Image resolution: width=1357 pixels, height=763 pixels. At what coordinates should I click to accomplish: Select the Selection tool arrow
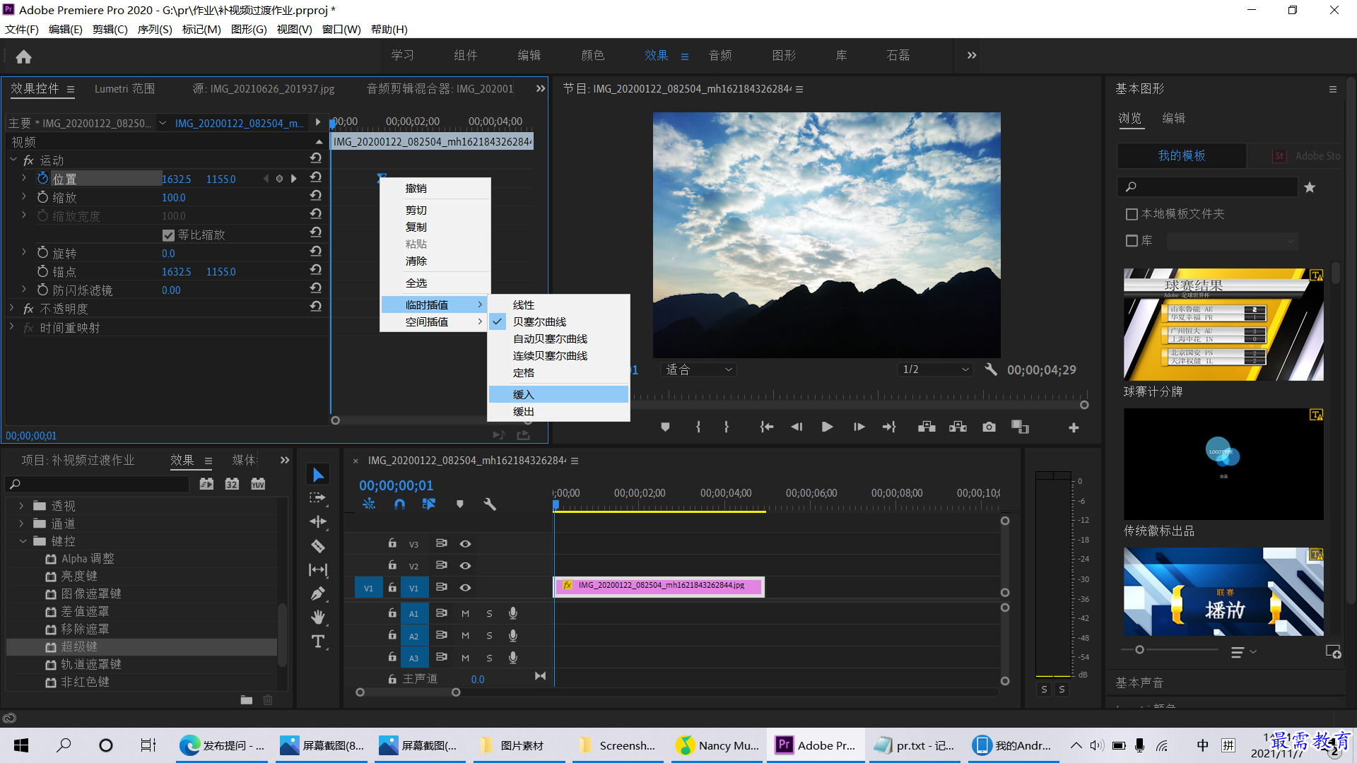(318, 475)
